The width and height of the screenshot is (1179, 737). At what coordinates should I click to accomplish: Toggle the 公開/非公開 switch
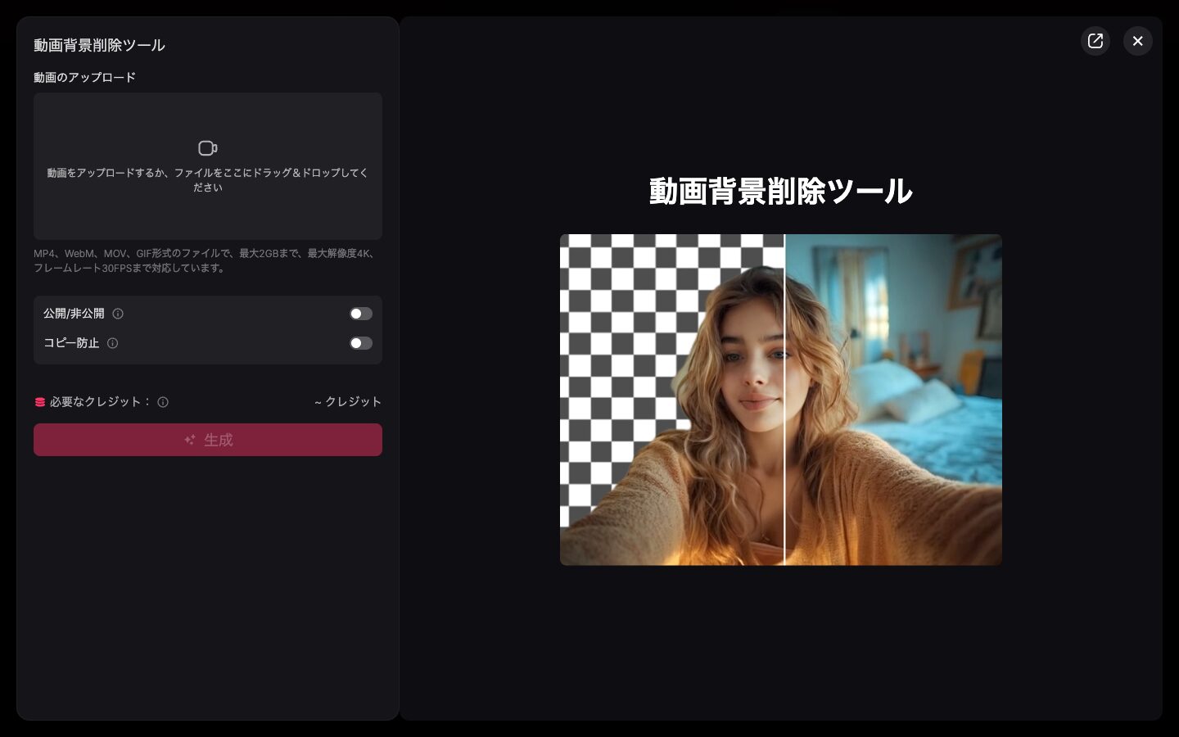pos(361,314)
